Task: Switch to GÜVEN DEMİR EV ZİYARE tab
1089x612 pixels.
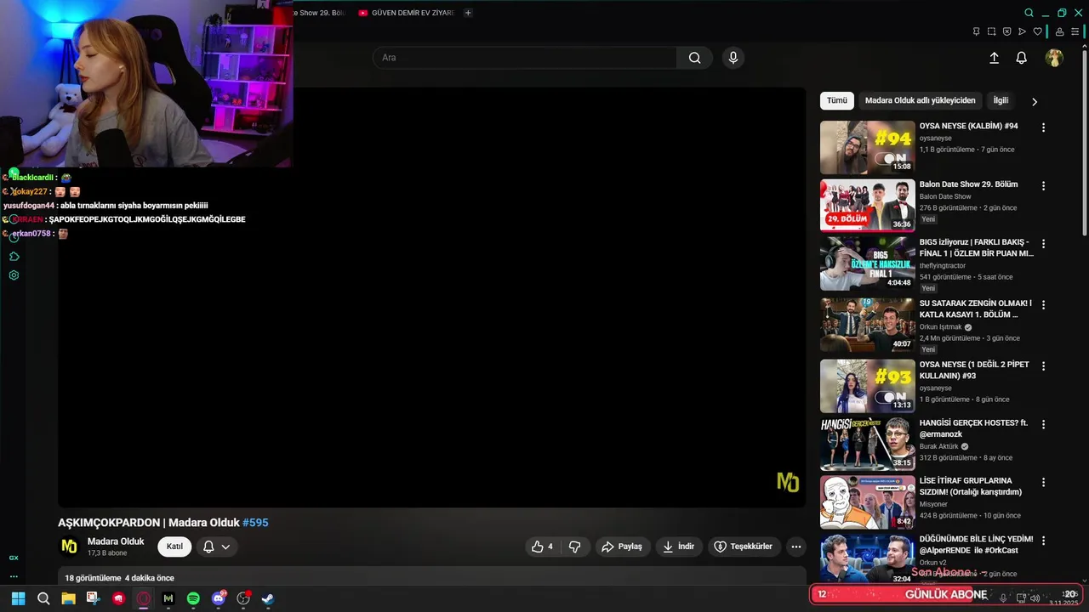Action: click(x=407, y=13)
